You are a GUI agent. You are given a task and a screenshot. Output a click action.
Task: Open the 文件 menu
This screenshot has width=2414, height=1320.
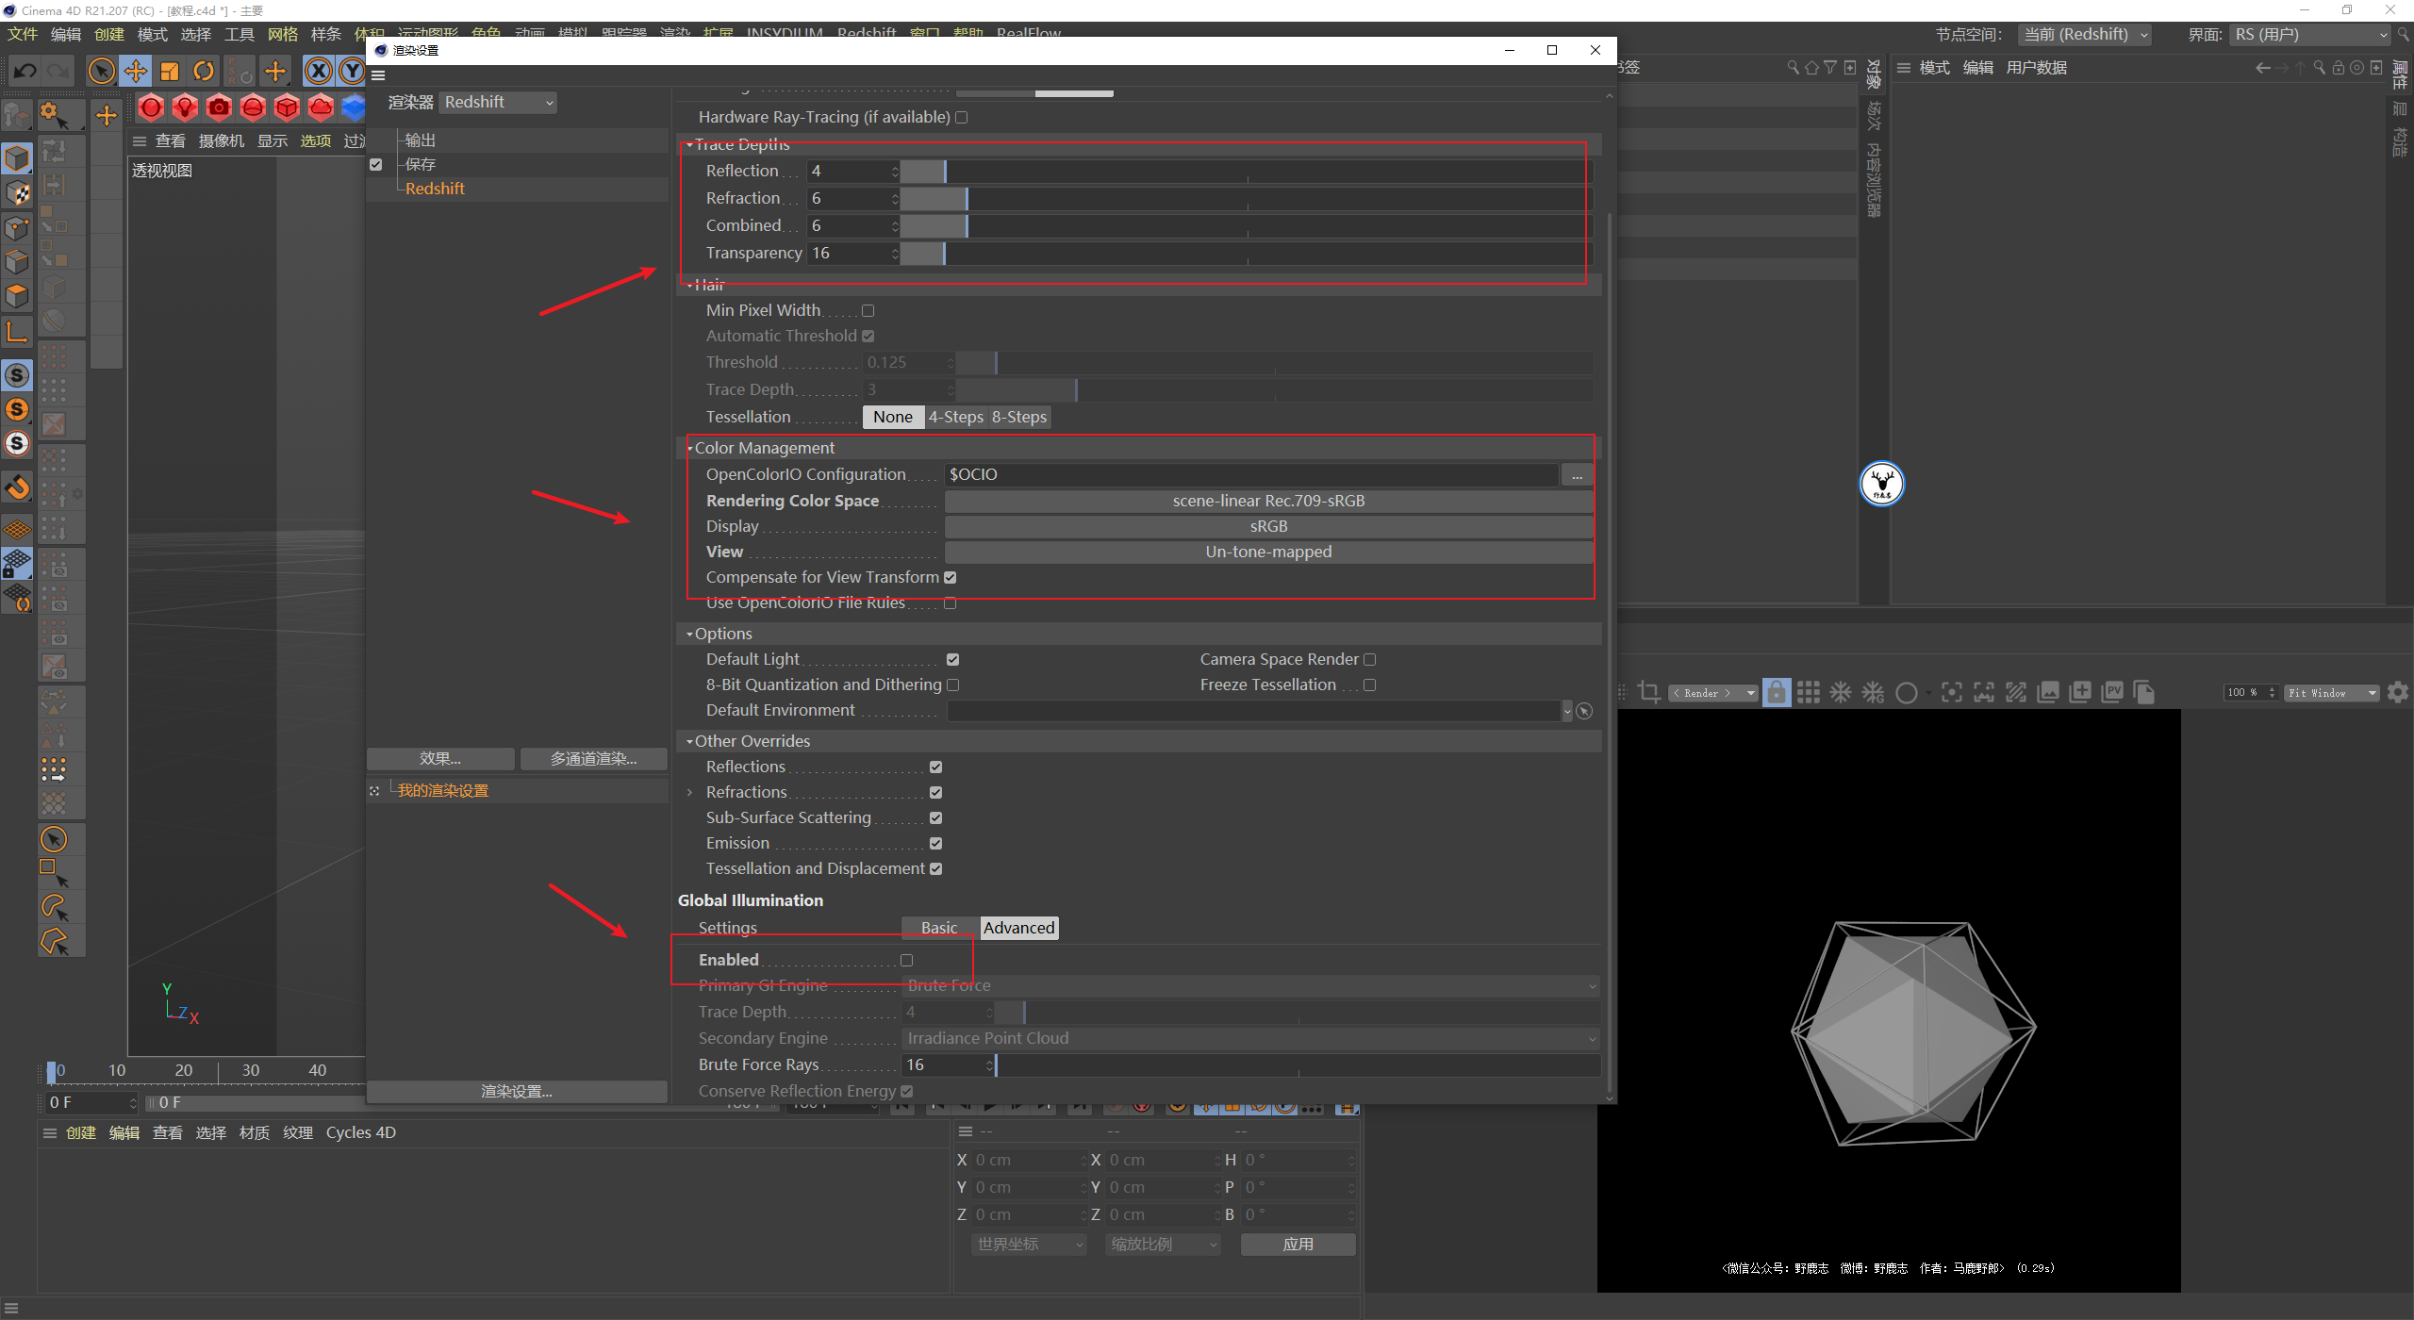23,34
